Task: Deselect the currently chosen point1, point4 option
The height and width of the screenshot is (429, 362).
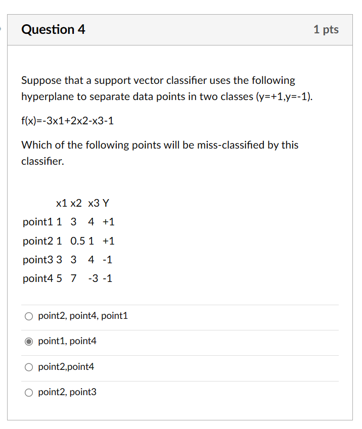Action: (29, 341)
